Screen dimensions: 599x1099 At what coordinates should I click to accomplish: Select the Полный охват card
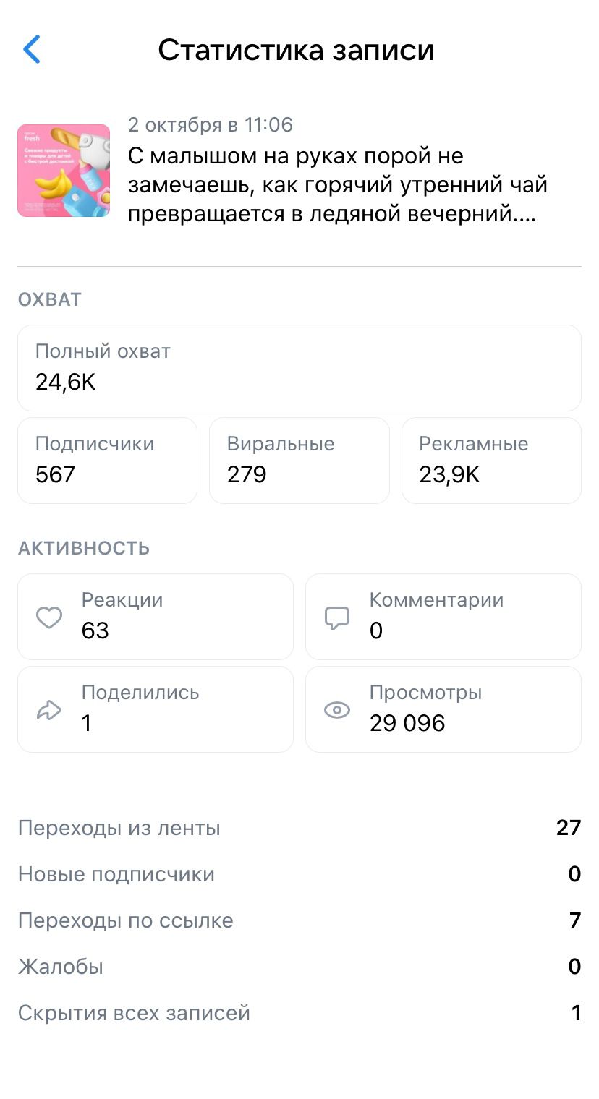point(299,367)
